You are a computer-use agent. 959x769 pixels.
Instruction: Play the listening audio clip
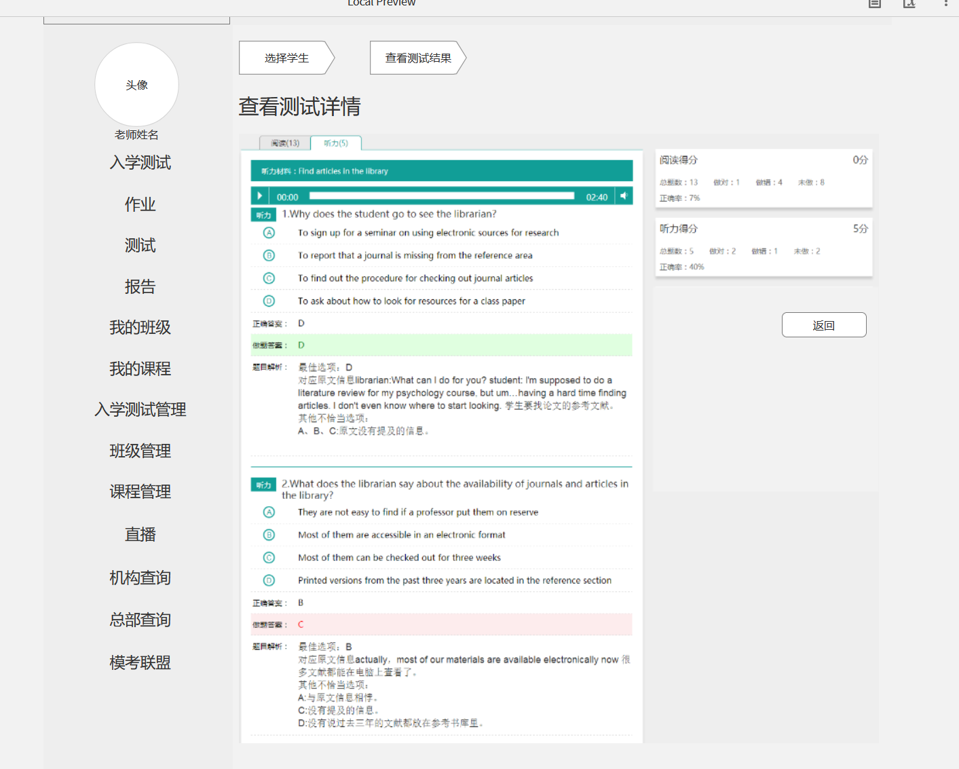coord(259,196)
